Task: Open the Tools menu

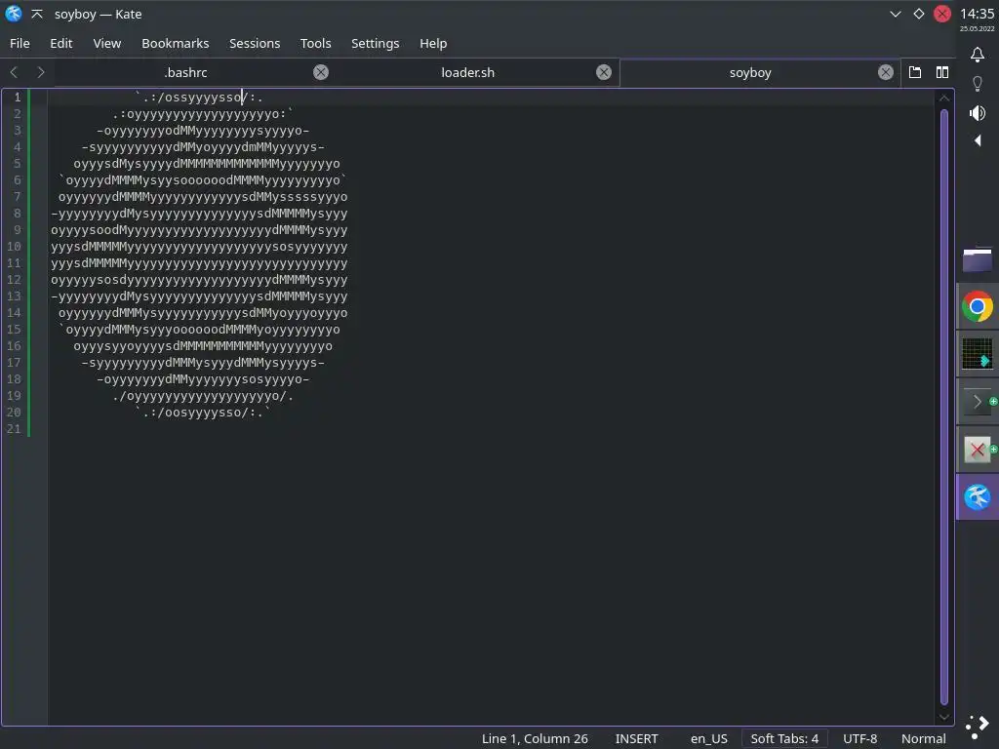Action: pyautogui.click(x=315, y=43)
